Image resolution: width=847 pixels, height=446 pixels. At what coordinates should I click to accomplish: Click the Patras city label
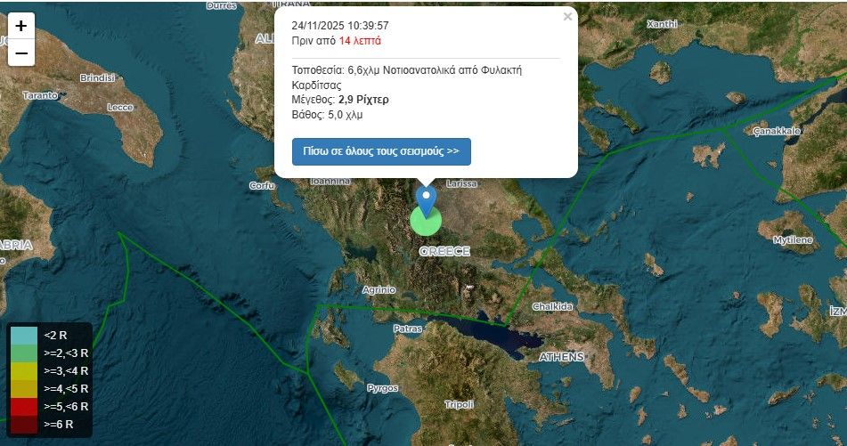click(x=408, y=328)
